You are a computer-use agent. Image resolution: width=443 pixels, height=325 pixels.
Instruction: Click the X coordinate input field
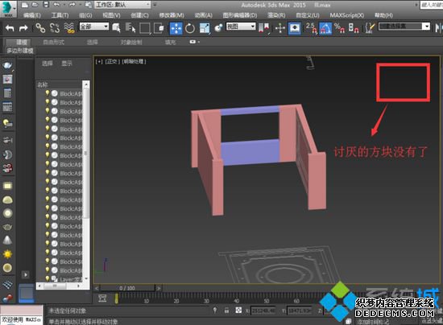tap(263, 311)
